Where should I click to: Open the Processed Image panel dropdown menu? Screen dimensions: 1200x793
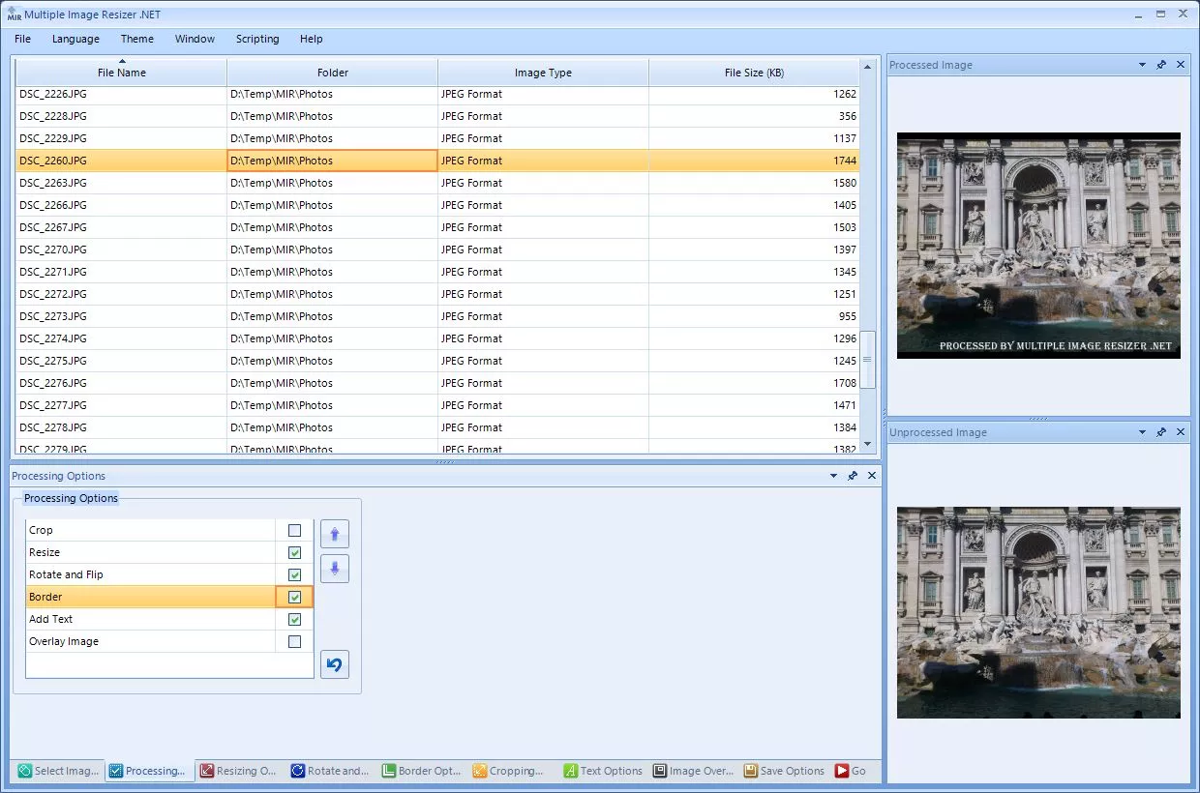pos(1143,65)
